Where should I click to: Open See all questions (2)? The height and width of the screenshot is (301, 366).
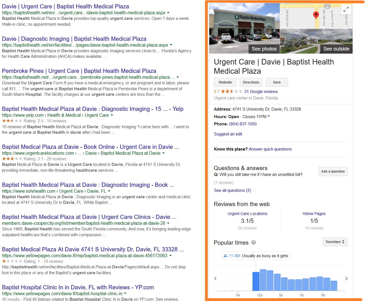232,190
